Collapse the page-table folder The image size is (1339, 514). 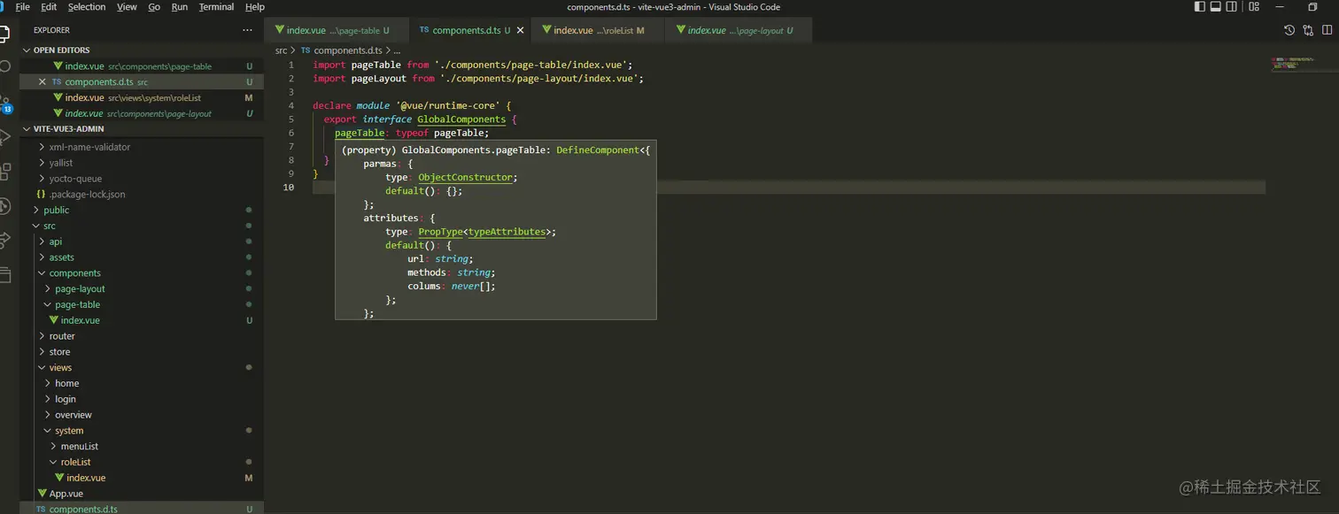click(x=142, y=304)
